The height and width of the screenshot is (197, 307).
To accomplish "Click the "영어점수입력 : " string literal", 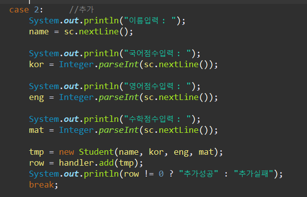I will click(157, 86).
